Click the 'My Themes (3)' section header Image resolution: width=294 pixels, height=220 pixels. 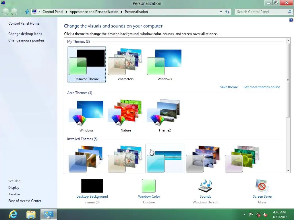point(78,41)
